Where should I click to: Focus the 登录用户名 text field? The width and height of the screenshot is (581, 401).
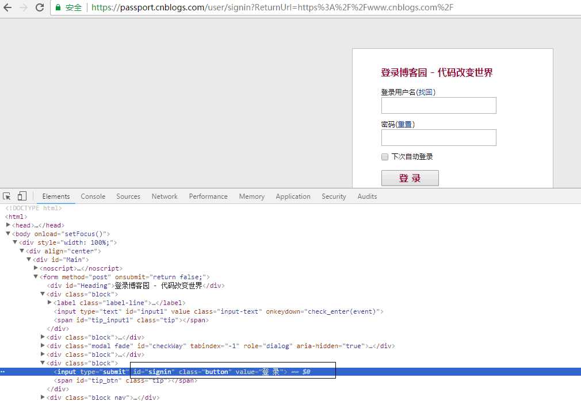click(439, 106)
